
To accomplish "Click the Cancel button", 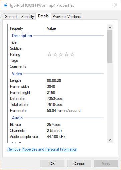I will pyautogui.click(x=79, y=164).
